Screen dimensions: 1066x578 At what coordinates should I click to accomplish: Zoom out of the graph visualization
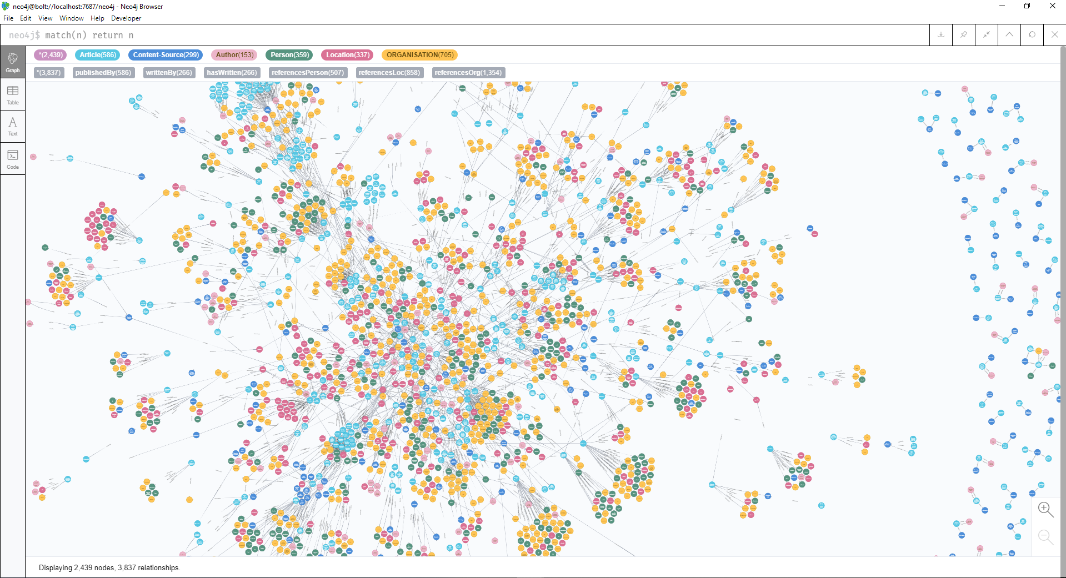[x=1045, y=536]
